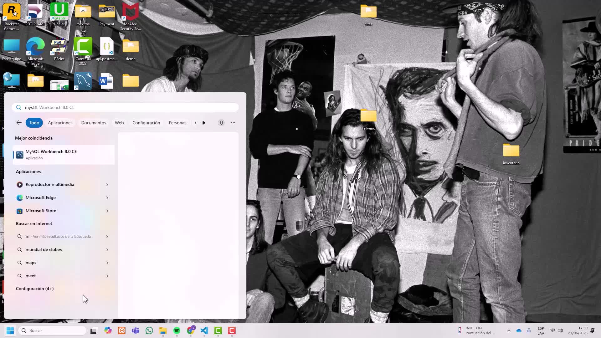Click the Microsoft Edge search result icon
The height and width of the screenshot is (338, 601).
point(20,198)
